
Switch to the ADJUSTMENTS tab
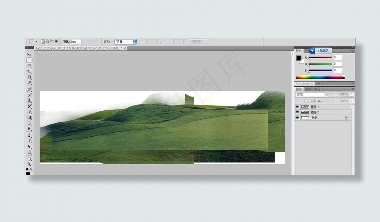pos(304,83)
